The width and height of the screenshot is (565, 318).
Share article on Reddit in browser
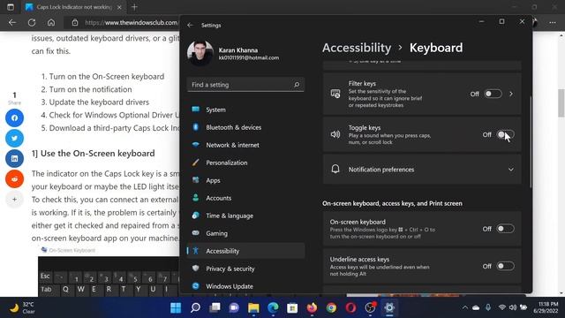pyautogui.click(x=14, y=178)
